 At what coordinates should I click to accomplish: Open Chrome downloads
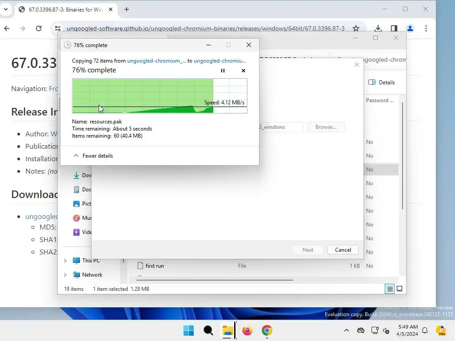[x=378, y=28]
